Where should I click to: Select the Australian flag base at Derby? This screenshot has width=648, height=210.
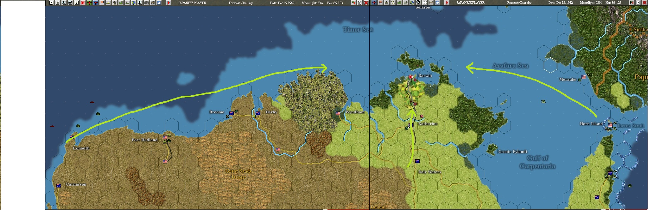[258, 113]
